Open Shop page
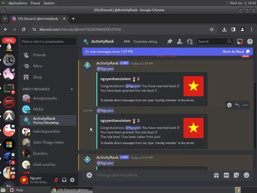 (48, 77)
